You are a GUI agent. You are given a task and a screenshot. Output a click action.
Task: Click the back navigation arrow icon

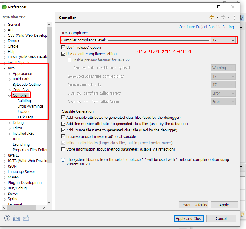click(212, 17)
